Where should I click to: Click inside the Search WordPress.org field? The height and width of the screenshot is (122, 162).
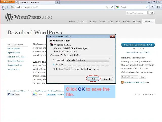[x=136, y=13]
